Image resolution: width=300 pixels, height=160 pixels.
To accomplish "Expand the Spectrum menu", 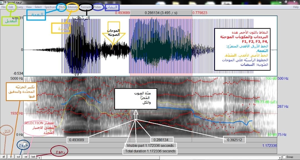I will coord(50,7).
